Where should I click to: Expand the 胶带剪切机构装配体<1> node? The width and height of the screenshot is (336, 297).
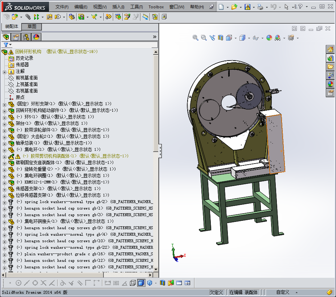pos(4,157)
